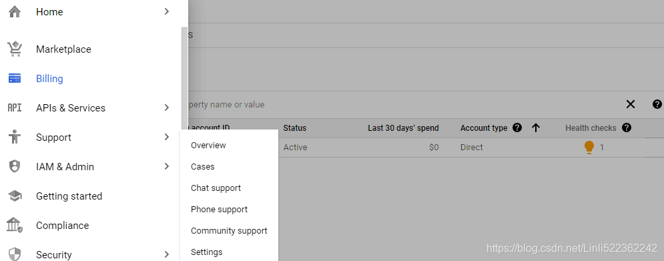Viewport: 664px width, 261px height.
Task: Click the Active status cell
Action: click(295, 148)
